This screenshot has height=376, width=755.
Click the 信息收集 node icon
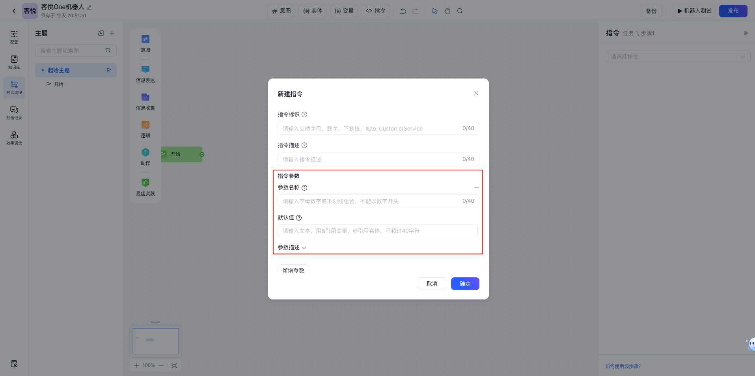pyautogui.click(x=145, y=97)
